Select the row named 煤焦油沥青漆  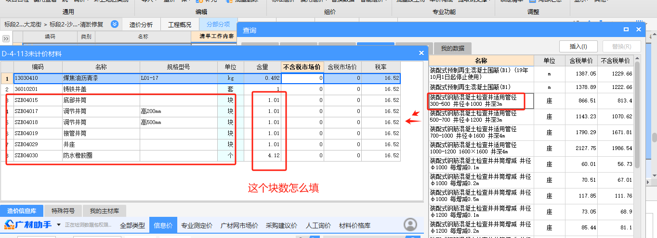pyautogui.click(x=200, y=78)
